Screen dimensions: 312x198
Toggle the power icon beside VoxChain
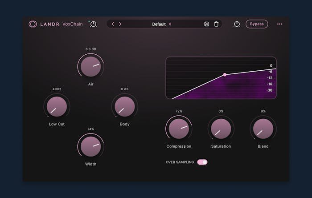coord(93,24)
